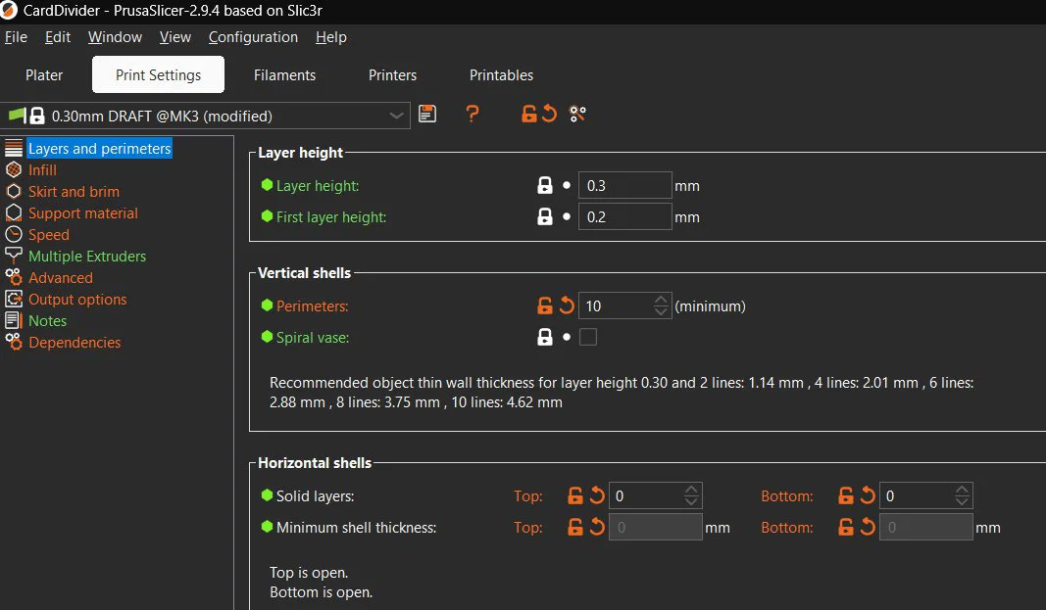This screenshot has width=1046, height=610.
Task: Click the Notes page icon in sidebar
Action: click(14, 320)
